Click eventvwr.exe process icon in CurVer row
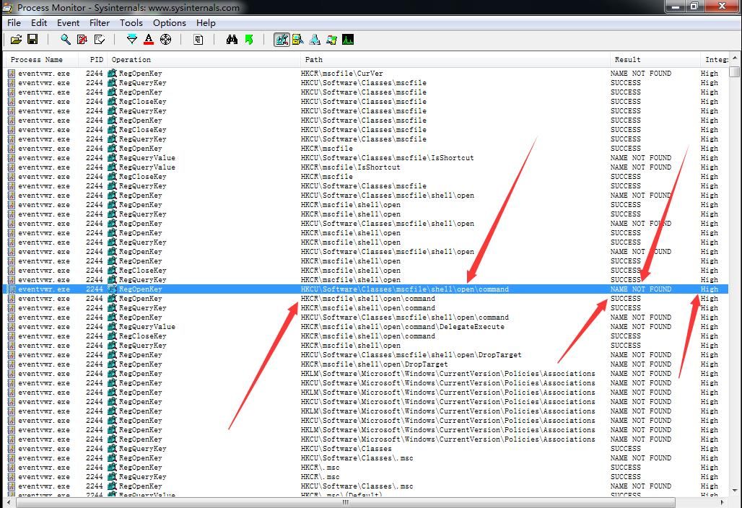The width and height of the screenshot is (742, 508). pyautogui.click(x=12, y=74)
